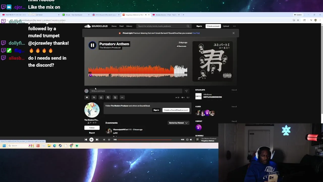The width and height of the screenshot is (323, 182).
Task: Open the Free Trial link in banner
Action: [x=196, y=33]
